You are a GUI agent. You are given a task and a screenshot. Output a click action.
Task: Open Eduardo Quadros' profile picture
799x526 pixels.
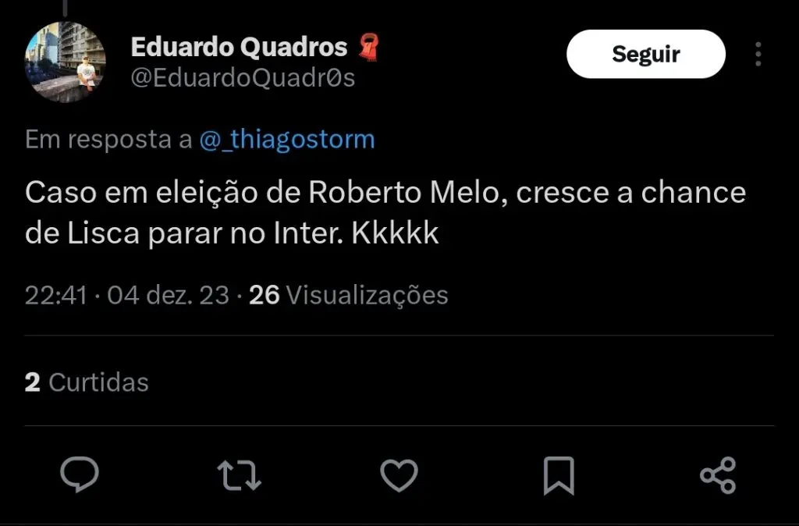[x=66, y=62]
